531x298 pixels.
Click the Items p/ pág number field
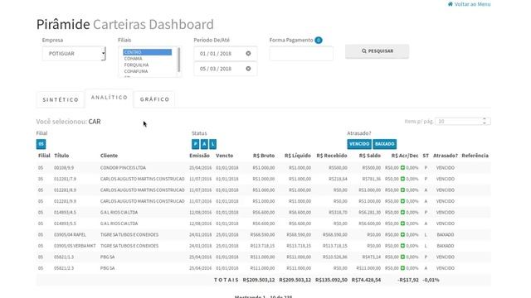tap(463, 122)
